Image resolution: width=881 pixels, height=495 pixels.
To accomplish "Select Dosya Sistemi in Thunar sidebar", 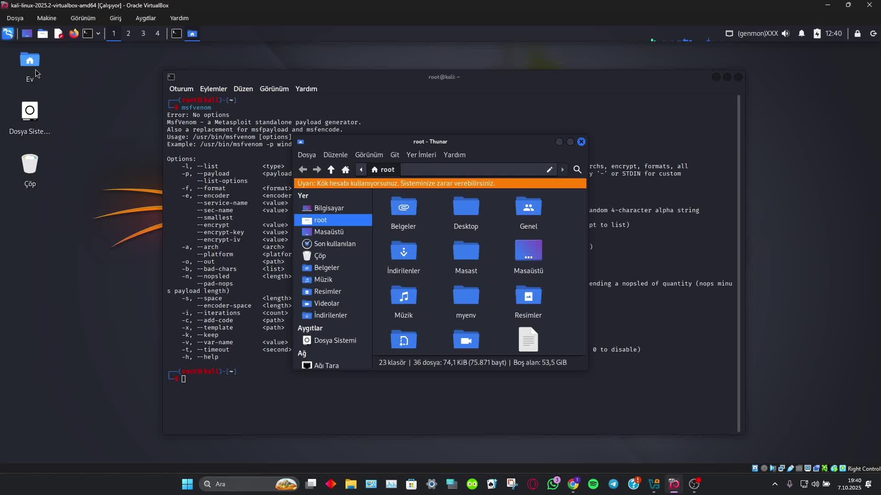I will 335,341.
